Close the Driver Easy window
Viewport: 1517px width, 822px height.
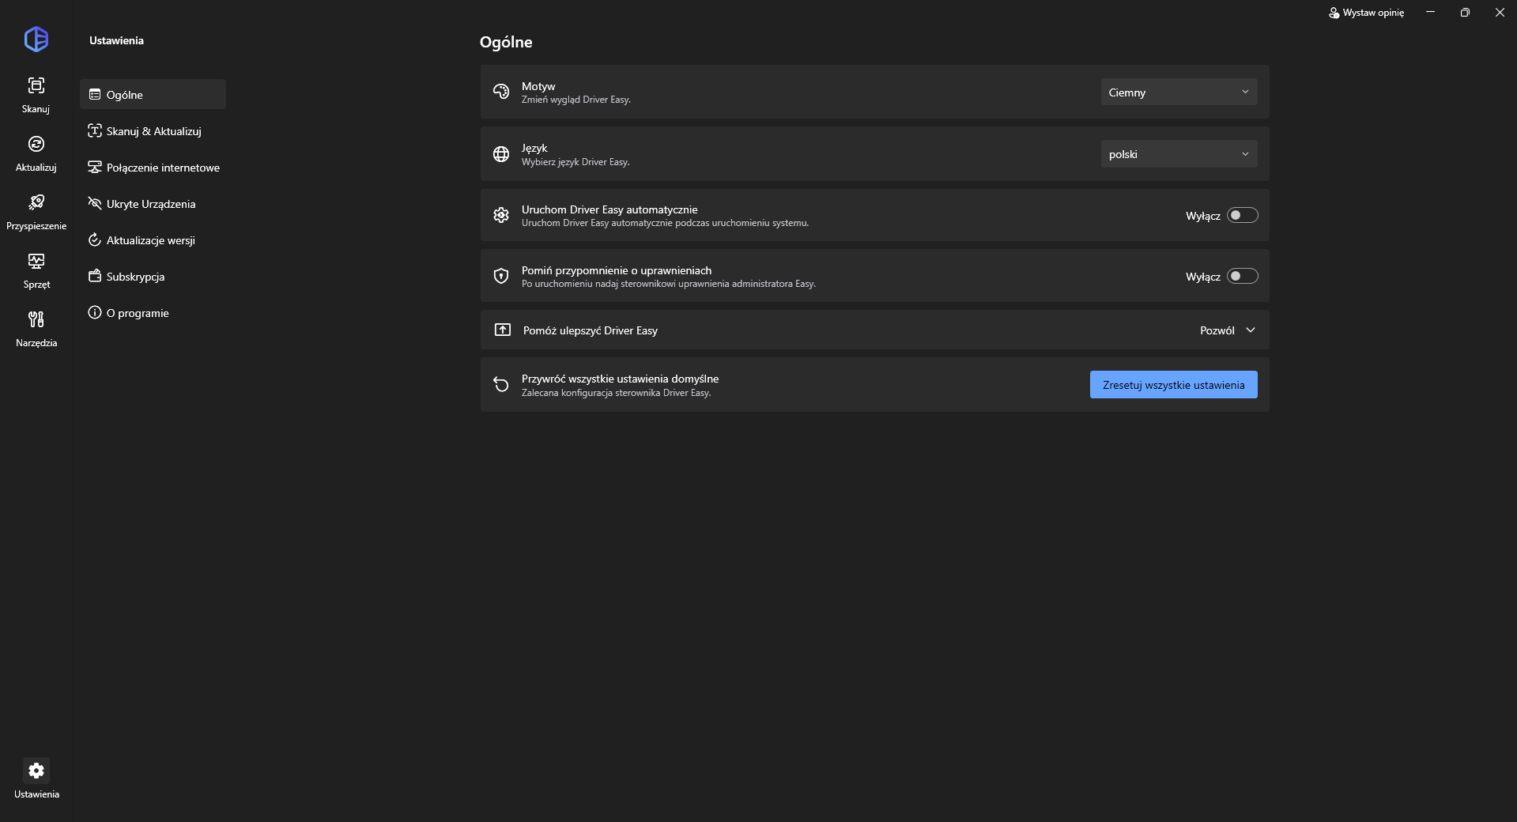pyautogui.click(x=1500, y=13)
